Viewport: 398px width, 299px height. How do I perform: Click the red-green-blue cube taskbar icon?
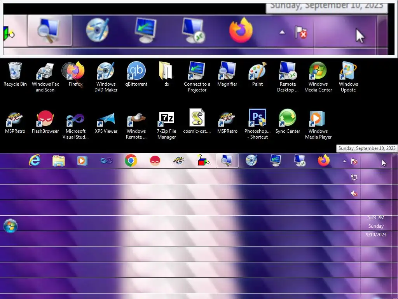click(203, 160)
